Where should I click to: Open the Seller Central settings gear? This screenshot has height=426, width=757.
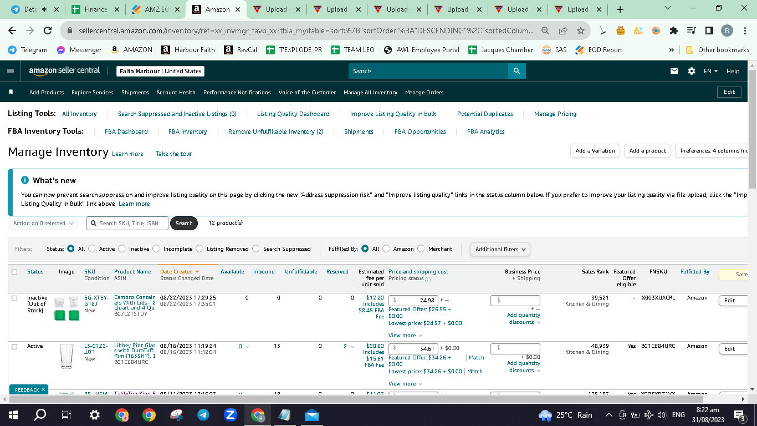tap(691, 71)
